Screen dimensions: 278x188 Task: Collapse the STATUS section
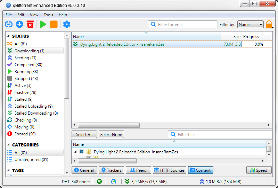click(x=8, y=36)
